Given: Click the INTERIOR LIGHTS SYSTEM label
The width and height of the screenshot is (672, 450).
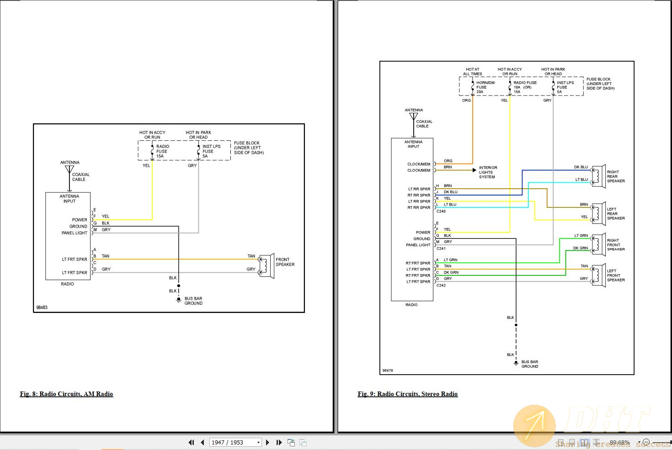Looking at the screenshot, I should (488, 172).
